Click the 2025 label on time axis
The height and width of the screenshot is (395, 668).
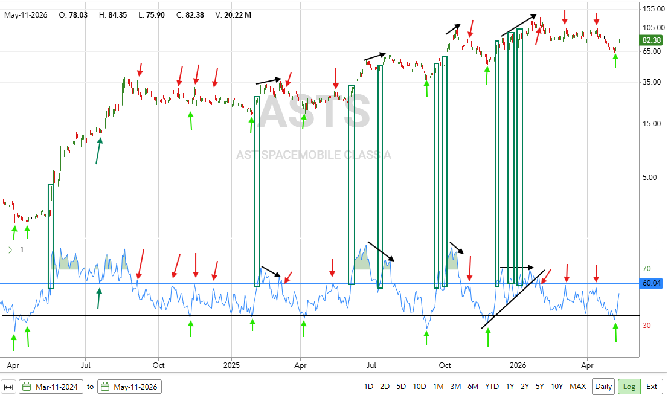coord(232,365)
